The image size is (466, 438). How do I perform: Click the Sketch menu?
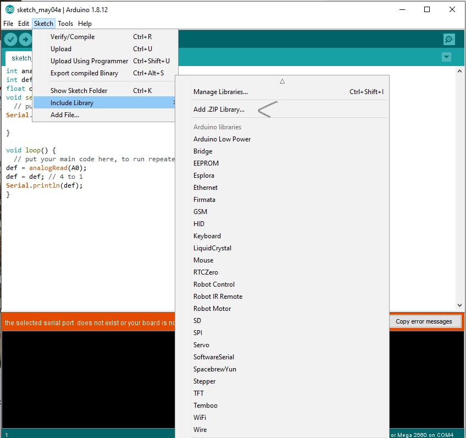point(43,24)
